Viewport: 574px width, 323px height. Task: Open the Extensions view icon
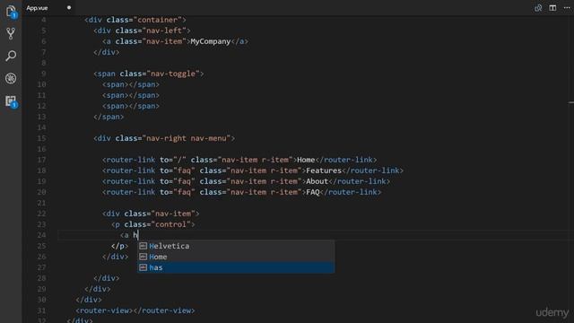11,101
